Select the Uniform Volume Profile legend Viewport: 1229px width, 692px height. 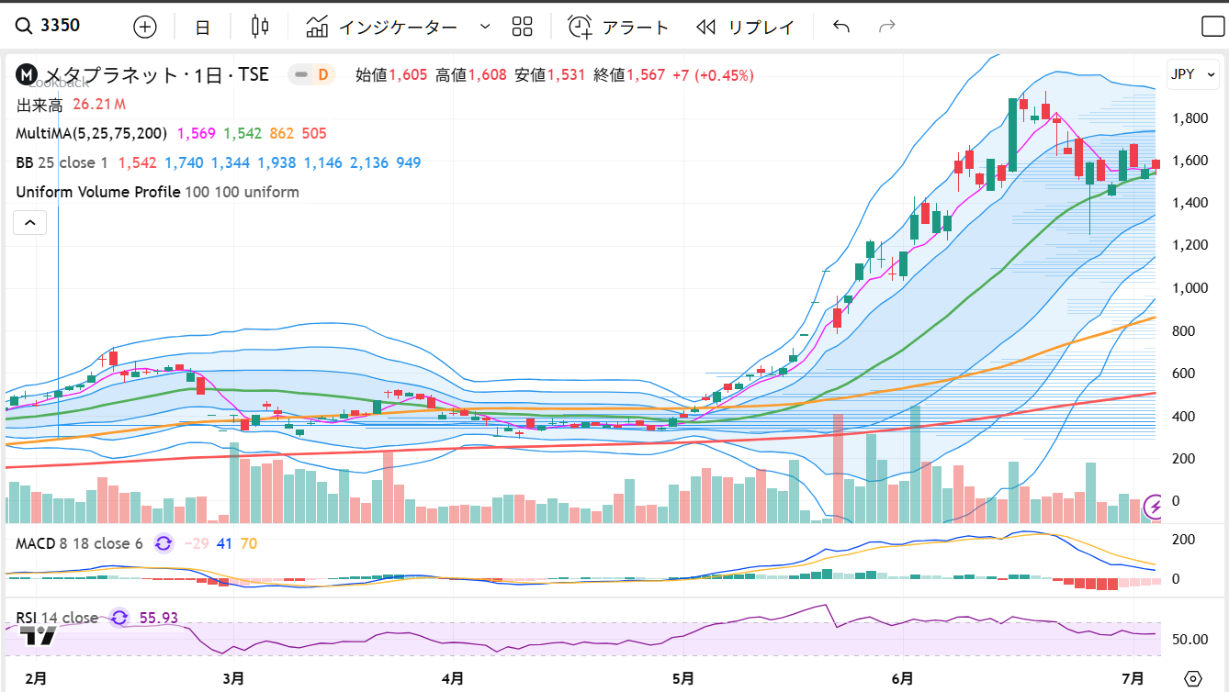click(157, 192)
